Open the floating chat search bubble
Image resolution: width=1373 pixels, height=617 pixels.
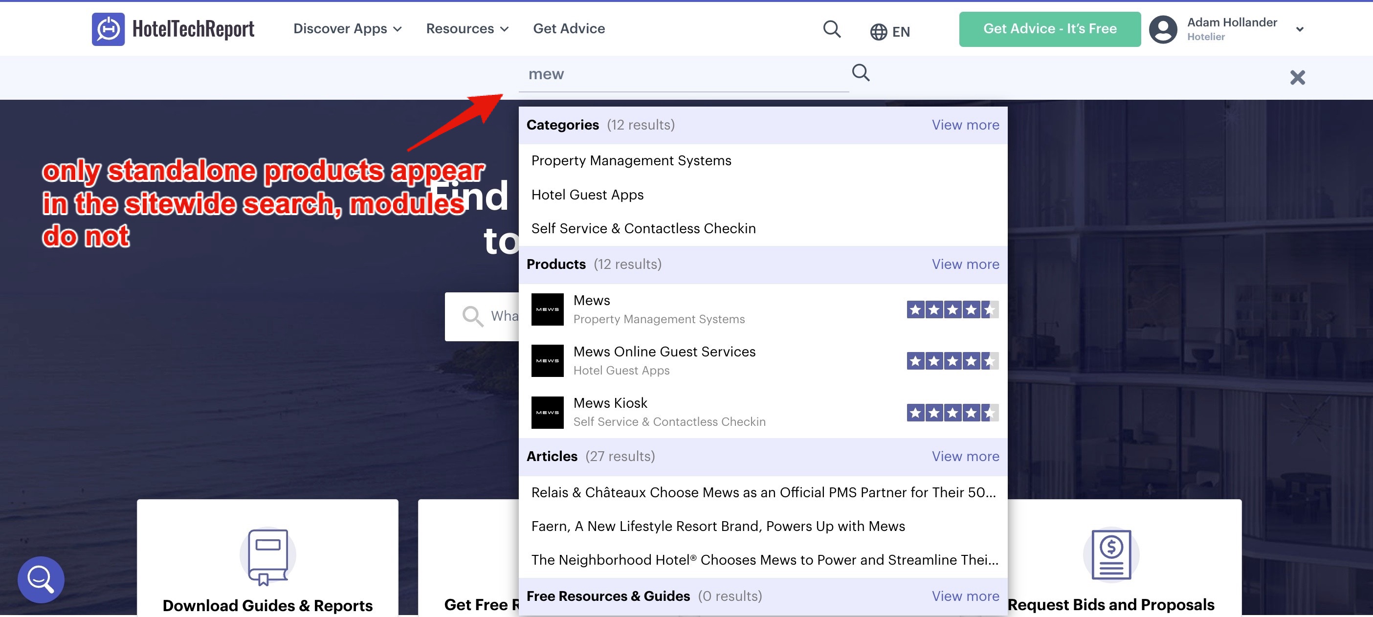point(41,579)
